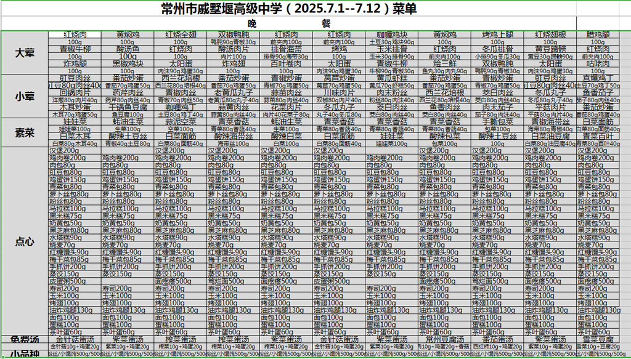
Task: Select the 排骨海带 cell
Action: (x=286, y=49)
